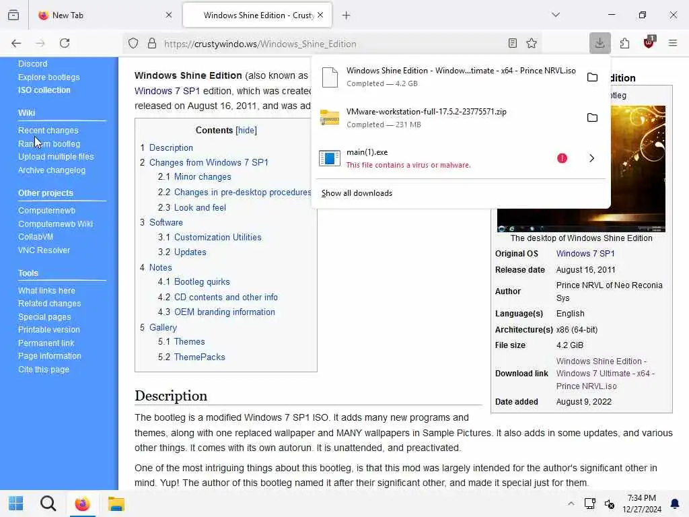Image resolution: width=689 pixels, height=517 pixels.
Task: Open Windows 7 SP1 link in the infobox
Action: pyautogui.click(x=585, y=254)
